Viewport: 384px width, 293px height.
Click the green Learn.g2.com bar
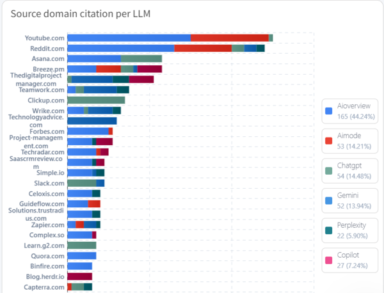point(82,245)
